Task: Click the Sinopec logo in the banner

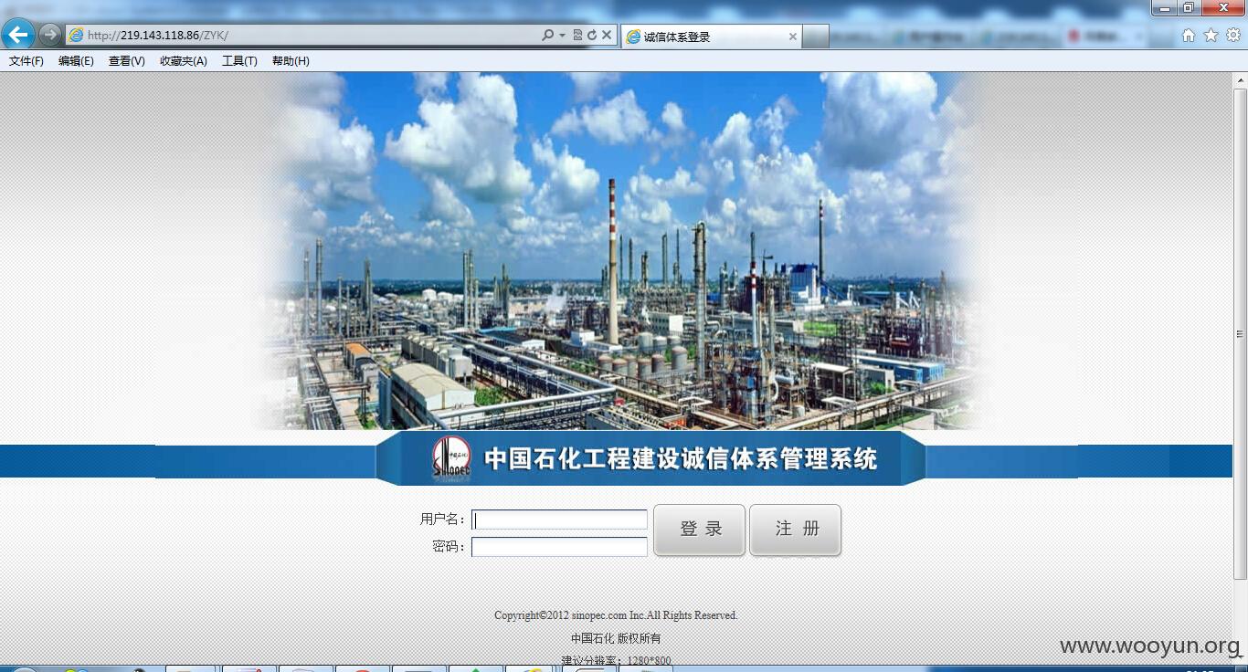Action: [451, 458]
